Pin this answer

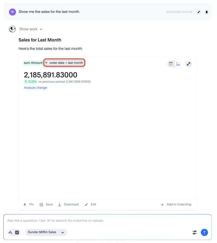pyautogui.click(x=29, y=204)
